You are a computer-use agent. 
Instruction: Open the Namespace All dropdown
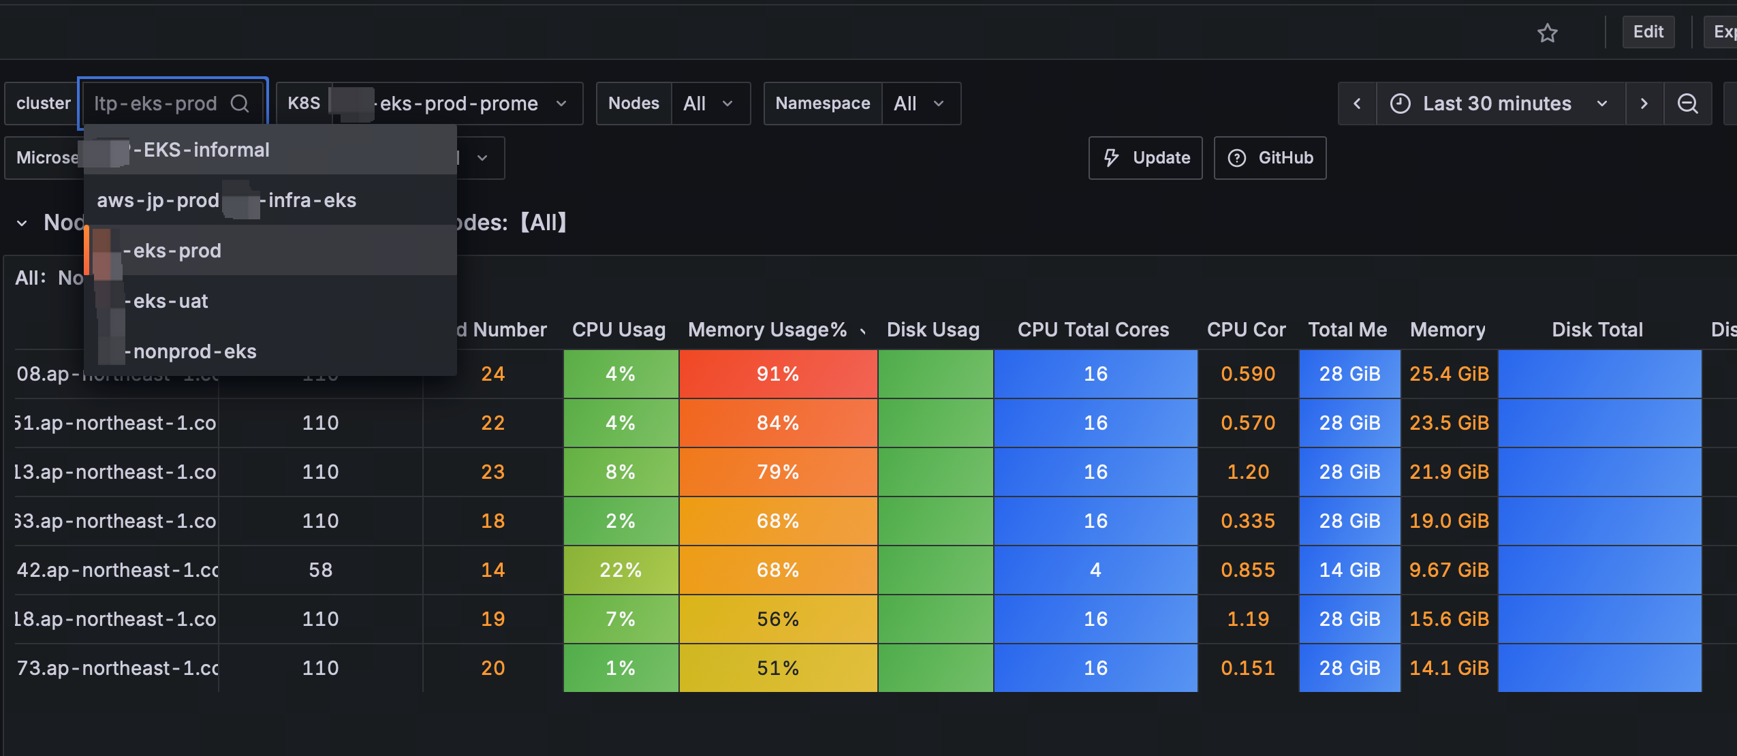tap(920, 104)
